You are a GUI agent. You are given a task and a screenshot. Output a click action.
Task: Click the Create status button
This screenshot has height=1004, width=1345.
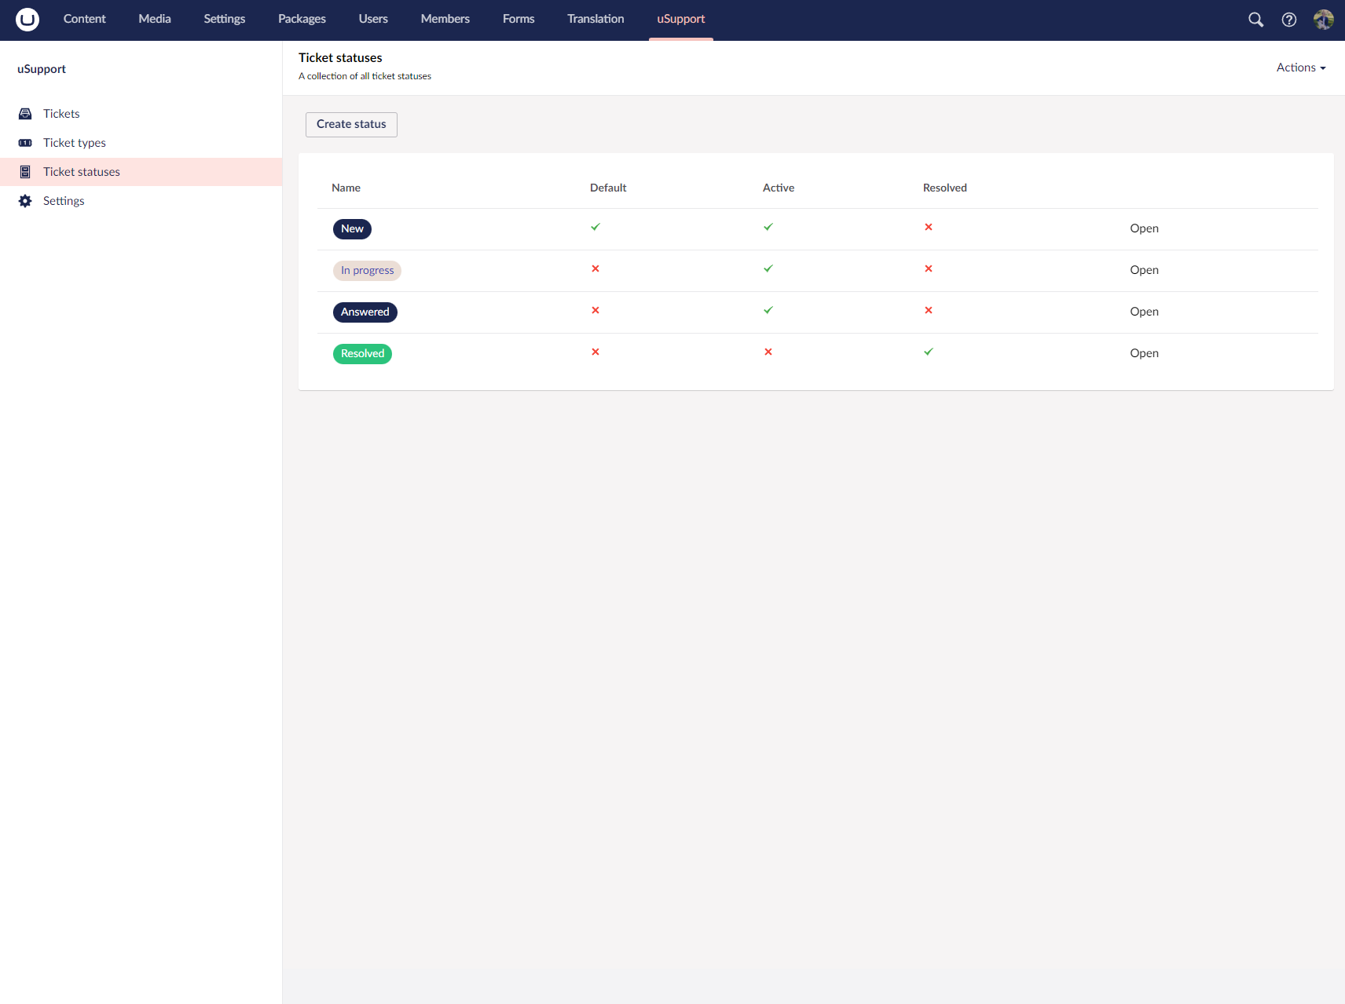pos(351,124)
